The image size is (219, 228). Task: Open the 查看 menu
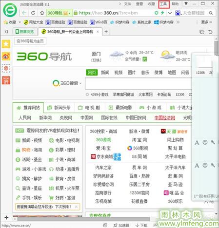pyautogui.click(x=139, y=4)
